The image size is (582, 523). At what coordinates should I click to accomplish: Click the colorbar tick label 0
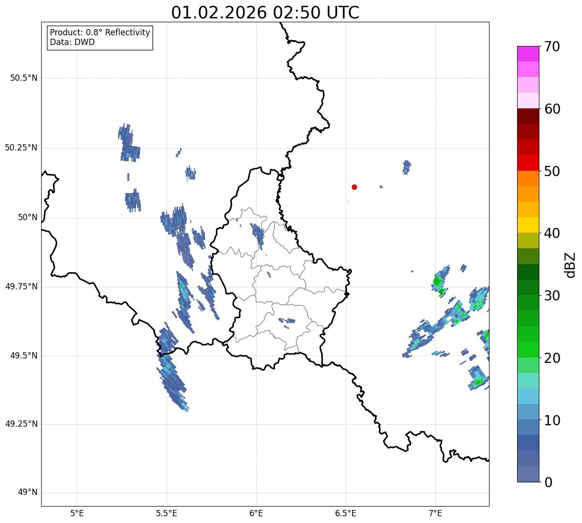[548, 482]
